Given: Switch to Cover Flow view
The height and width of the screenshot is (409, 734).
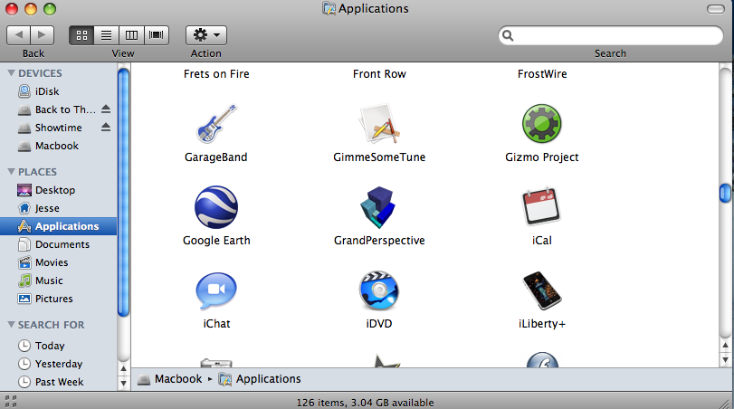Looking at the screenshot, I should (157, 35).
